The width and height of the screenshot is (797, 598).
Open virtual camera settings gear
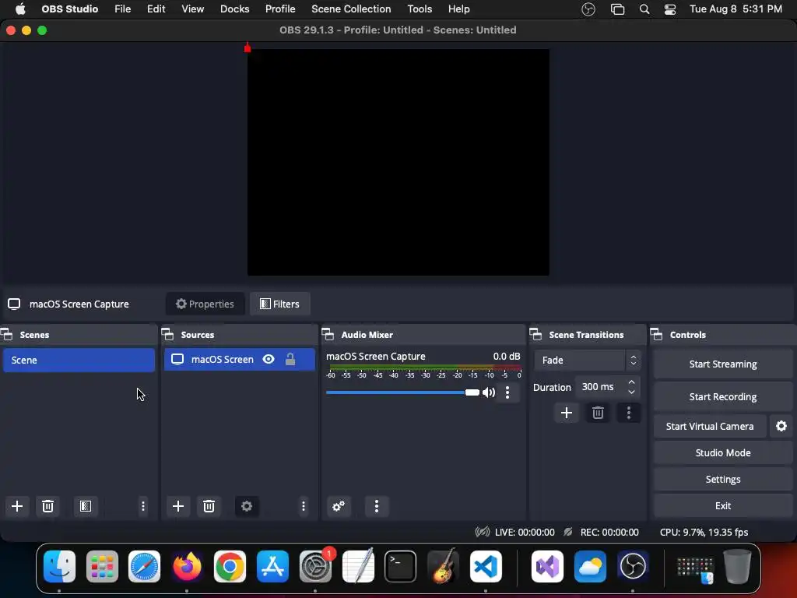[x=781, y=426]
